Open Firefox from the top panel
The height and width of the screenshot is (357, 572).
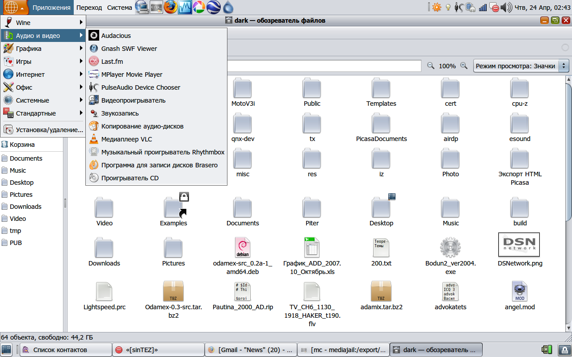(170, 7)
